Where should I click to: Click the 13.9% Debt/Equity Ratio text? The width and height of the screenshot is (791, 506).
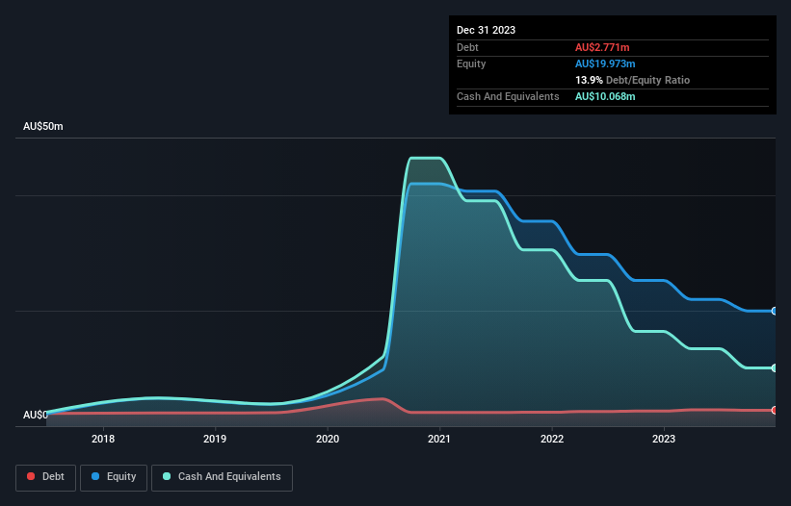[632, 80]
